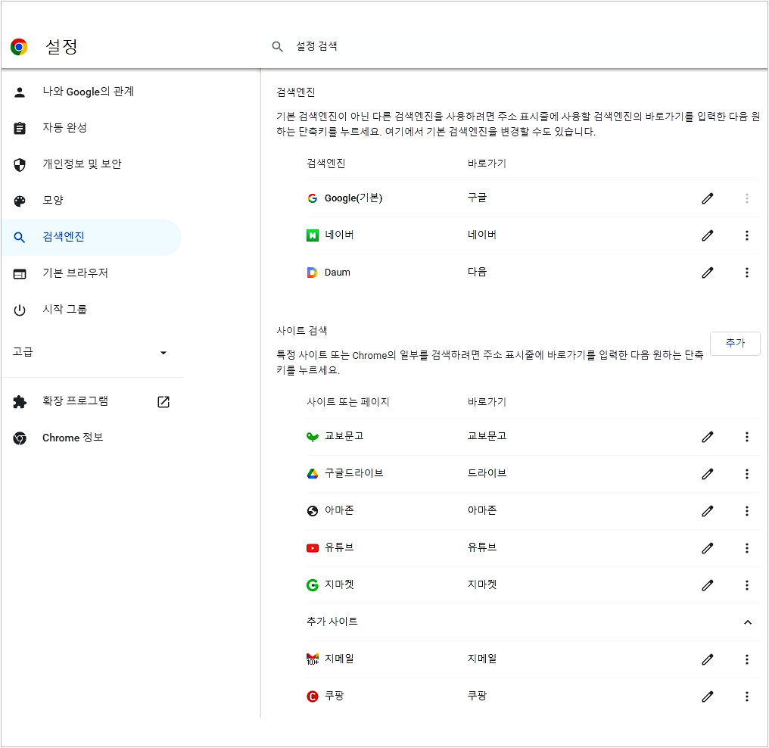Open 기본 브라우저 settings section
This screenshot has height=748, width=769.
(92, 273)
